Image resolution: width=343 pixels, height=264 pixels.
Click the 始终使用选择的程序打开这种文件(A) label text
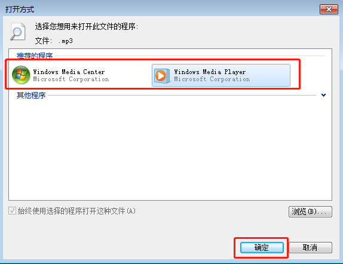pyautogui.click(x=76, y=211)
